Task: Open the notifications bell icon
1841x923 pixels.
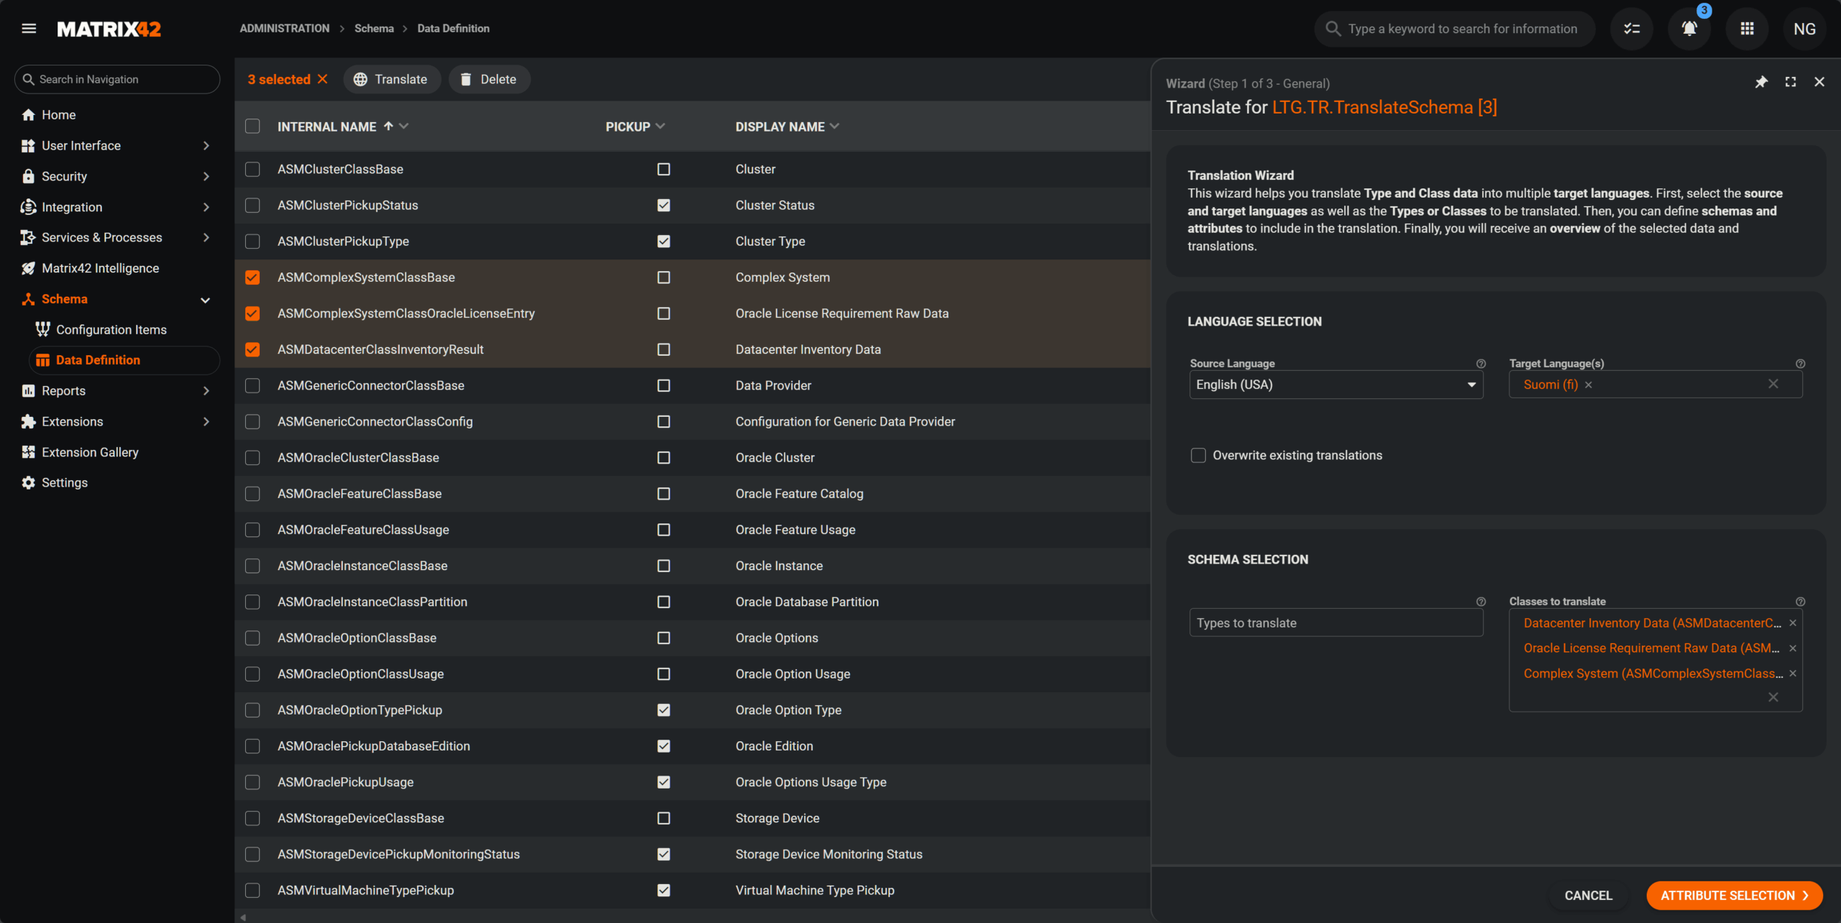Action: point(1689,29)
